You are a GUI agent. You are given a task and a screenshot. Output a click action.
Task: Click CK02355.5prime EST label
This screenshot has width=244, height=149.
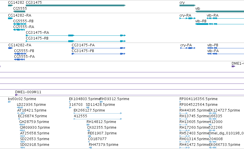click(102, 128)
